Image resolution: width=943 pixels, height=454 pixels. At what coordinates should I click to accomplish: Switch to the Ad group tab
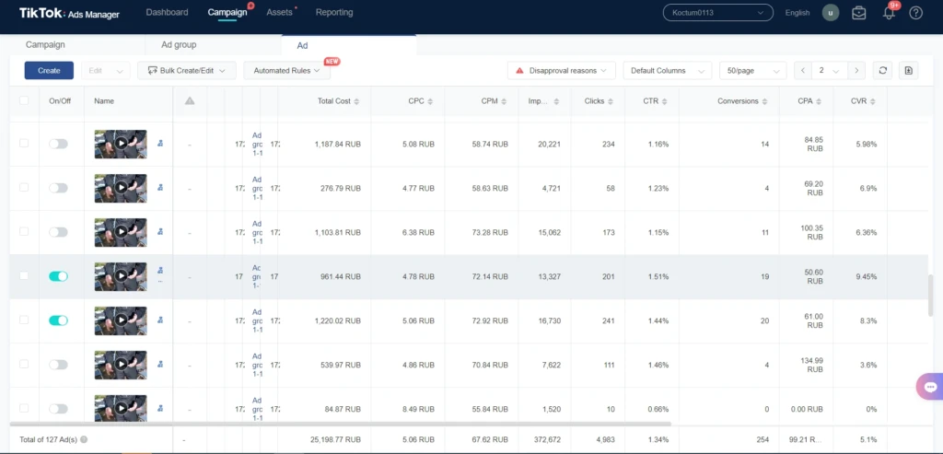click(x=179, y=44)
